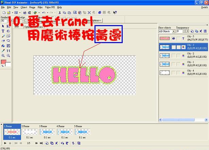Click the Cut scissors icon in toolbar
The width and height of the screenshot is (209, 150).
click(60, 13)
